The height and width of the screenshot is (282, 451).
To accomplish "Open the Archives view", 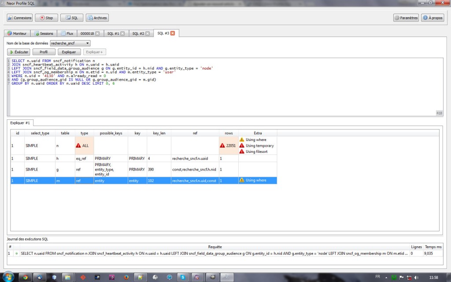I will pyautogui.click(x=97, y=18).
